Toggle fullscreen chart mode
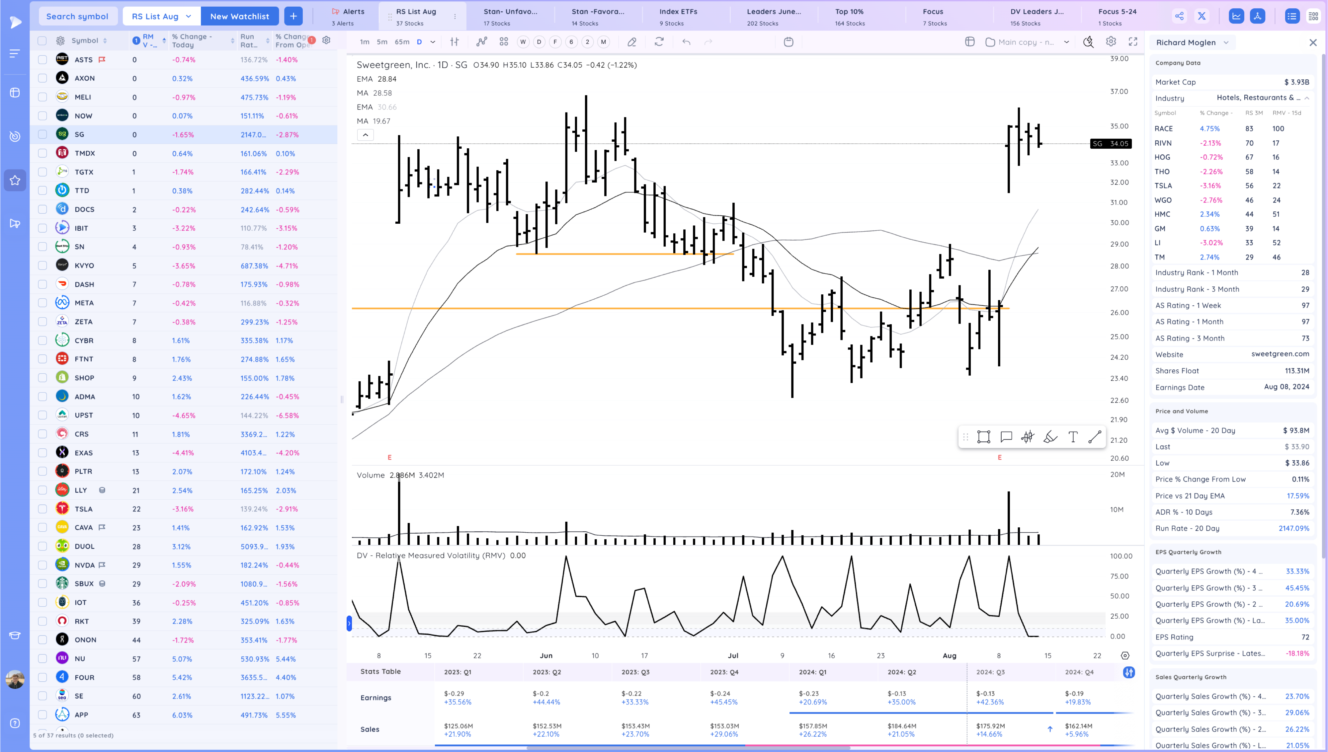This screenshot has width=1328, height=752. pyautogui.click(x=1133, y=42)
